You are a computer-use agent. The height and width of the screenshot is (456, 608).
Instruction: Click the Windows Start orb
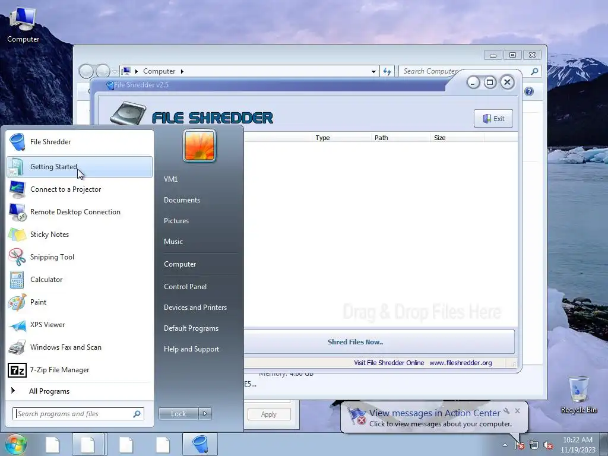coord(15,444)
